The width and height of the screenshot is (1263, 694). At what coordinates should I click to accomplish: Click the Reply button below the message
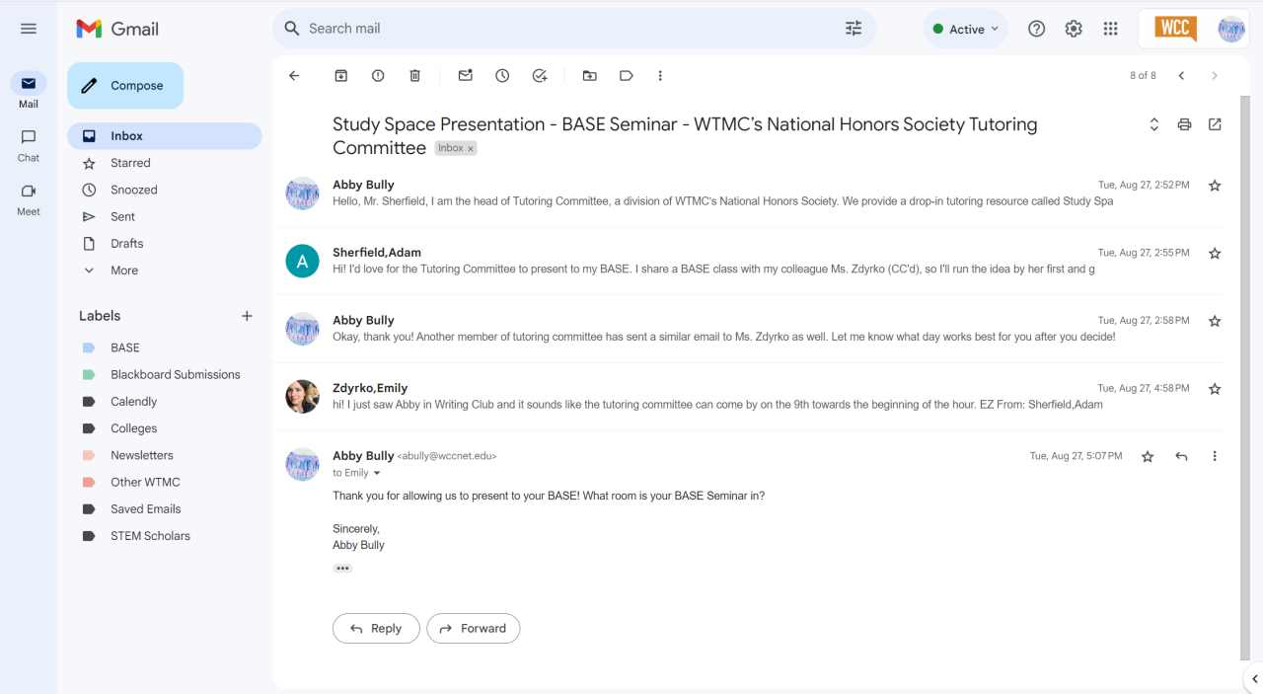tap(376, 629)
